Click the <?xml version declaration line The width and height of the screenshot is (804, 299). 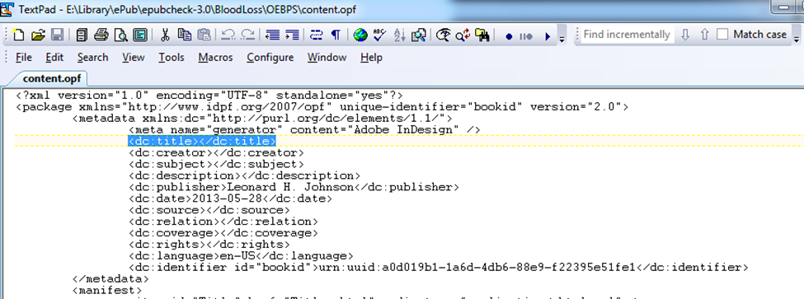click(209, 96)
